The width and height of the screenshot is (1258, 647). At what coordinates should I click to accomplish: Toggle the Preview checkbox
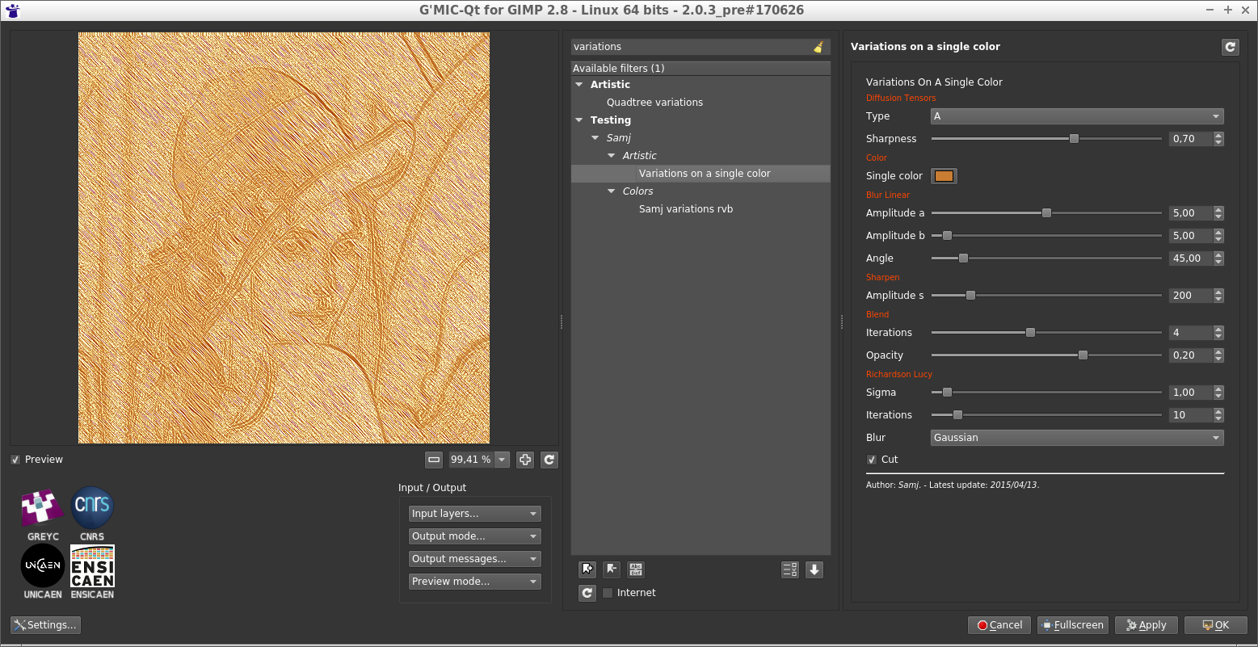tap(15, 460)
